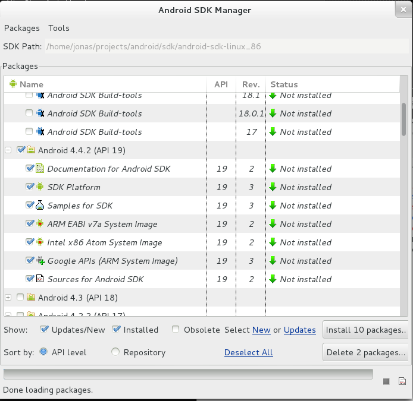Screen dimensions: 413x401
Task: Uncheck Sources for Android SDK checkbox
Action: (30, 279)
